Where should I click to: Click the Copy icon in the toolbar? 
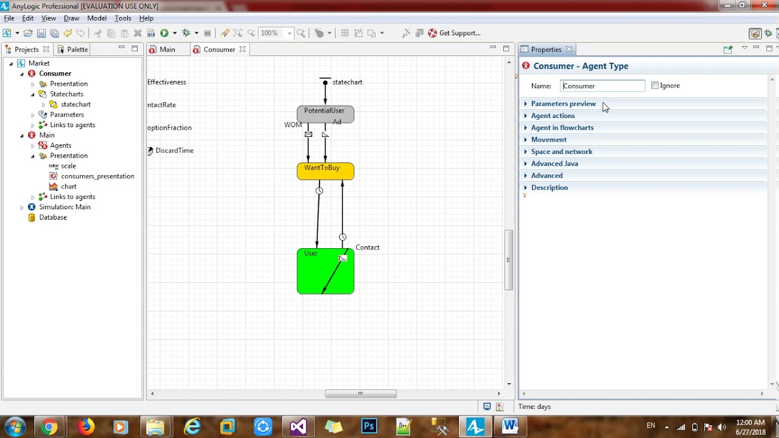[x=111, y=33]
